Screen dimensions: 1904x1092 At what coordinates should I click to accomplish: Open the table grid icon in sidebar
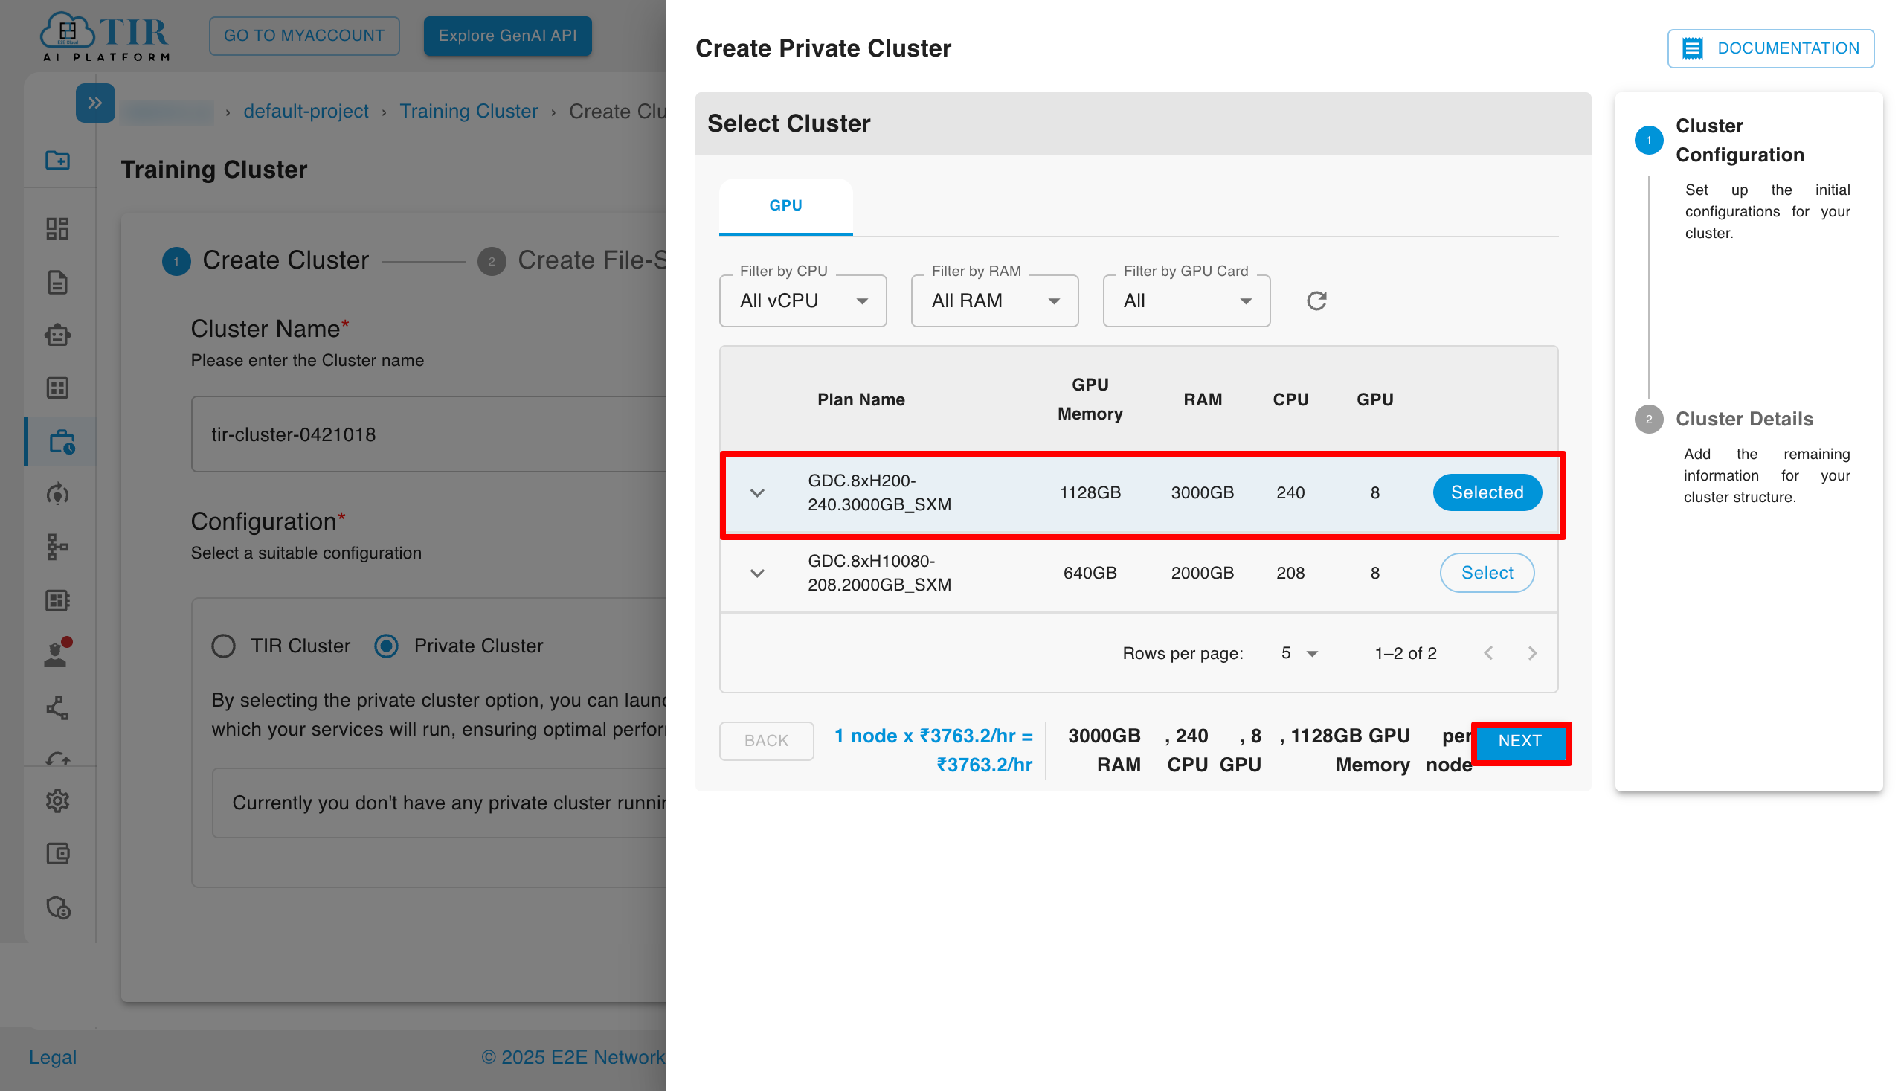[58, 388]
